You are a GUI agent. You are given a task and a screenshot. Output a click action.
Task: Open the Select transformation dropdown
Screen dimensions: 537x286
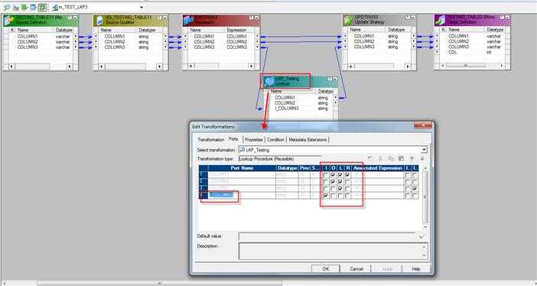(425, 150)
